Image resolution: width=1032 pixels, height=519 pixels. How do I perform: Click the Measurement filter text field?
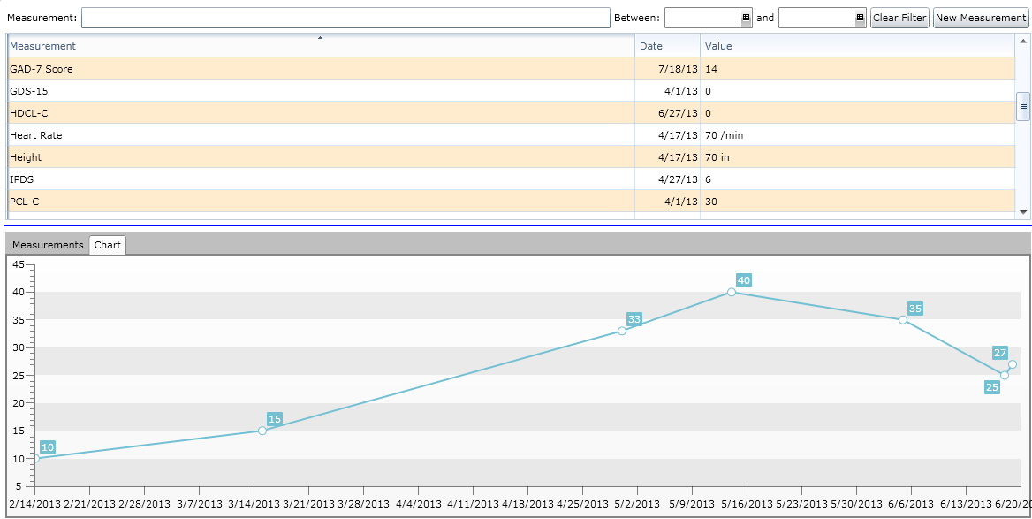point(345,18)
